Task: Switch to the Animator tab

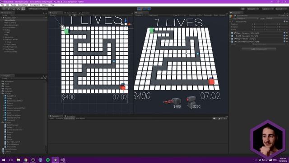Action: (84, 13)
